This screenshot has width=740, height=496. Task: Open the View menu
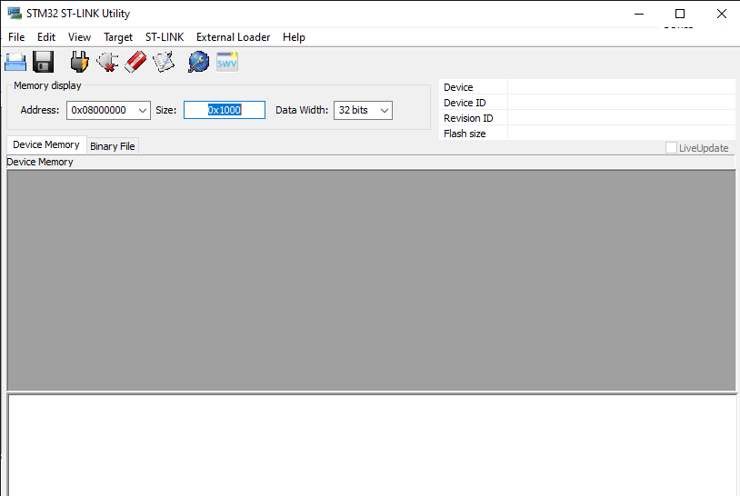point(79,37)
